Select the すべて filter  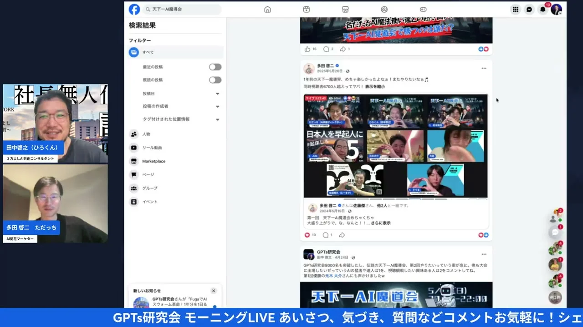[x=176, y=52]
